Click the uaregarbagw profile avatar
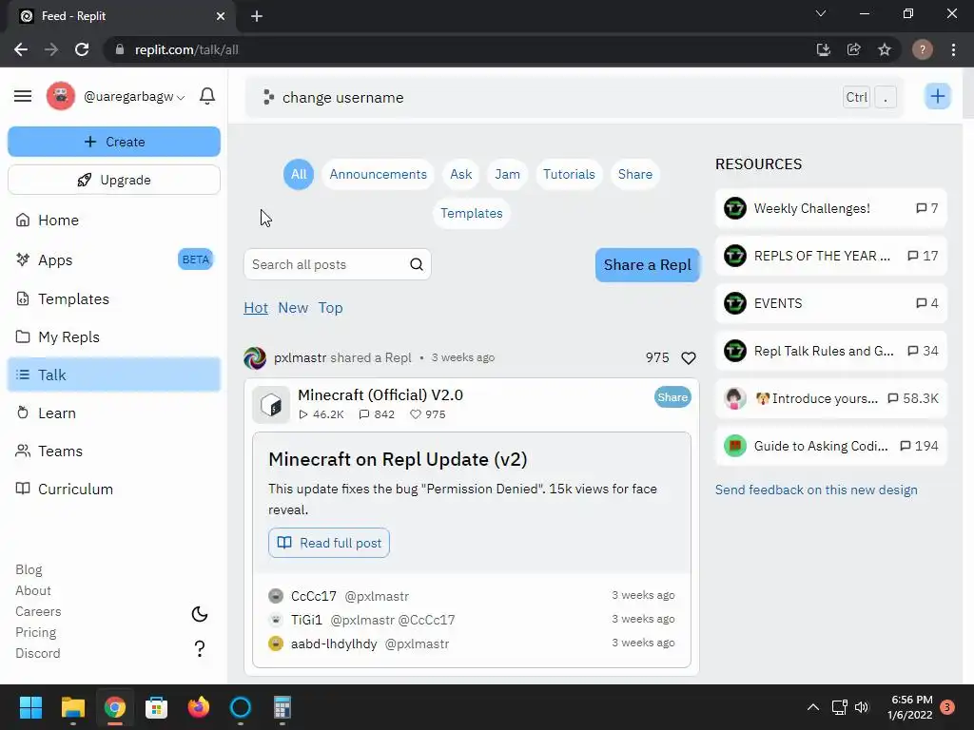This screenshot has height=730, width=974. (x=61, y=96)
